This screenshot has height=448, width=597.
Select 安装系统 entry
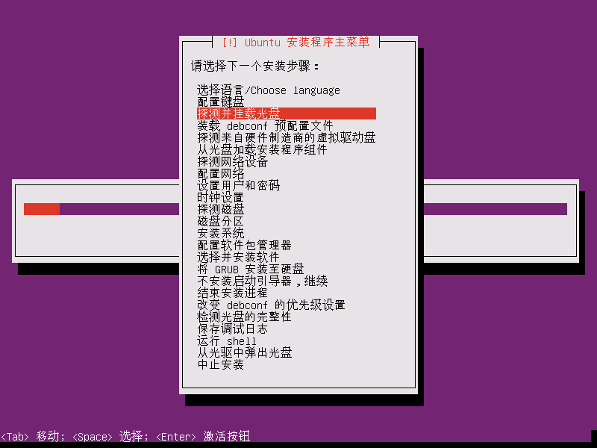click(x=220, y=233)
